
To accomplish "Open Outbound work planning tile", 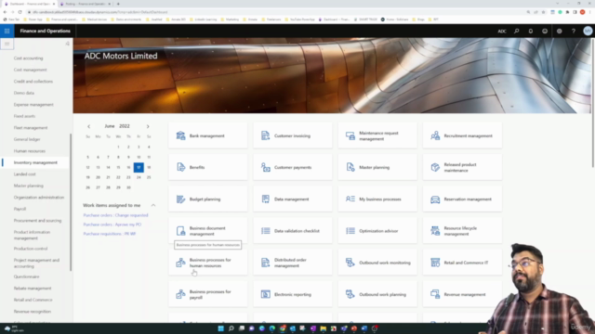I will 377,294.
